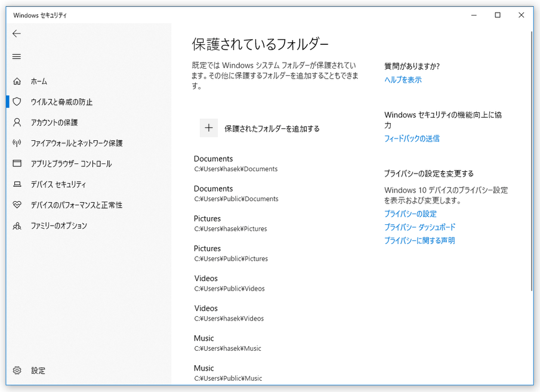540x392 pixels.
Task: Click the shield virus protection icon
Action: [x=17, y=101]
